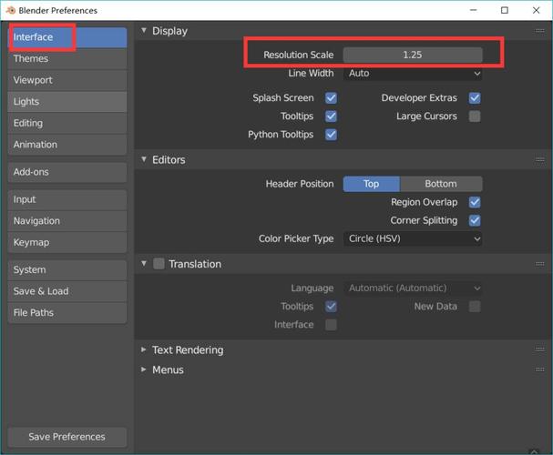Open the Color Picker Type dropdown
553x455 pixels.
coord(413,239)
